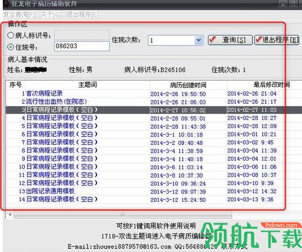Click the horizontal scrollbar thumb
This screenshot has width=302, height=252.
(123, 215)
